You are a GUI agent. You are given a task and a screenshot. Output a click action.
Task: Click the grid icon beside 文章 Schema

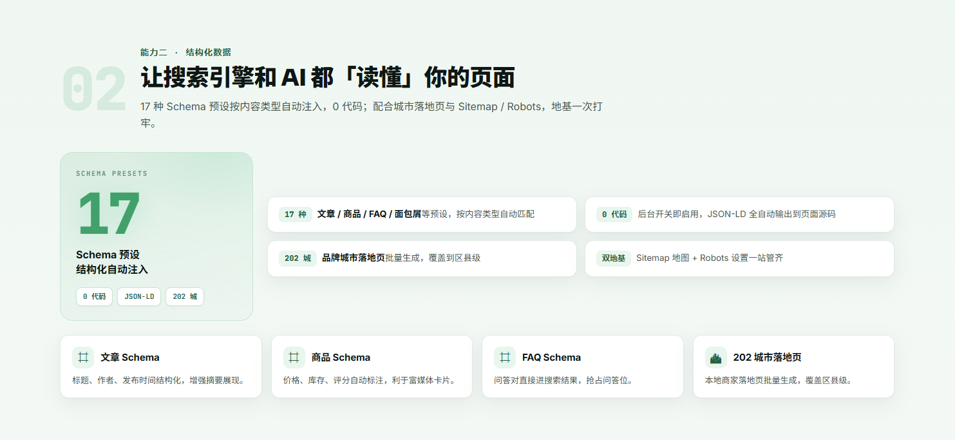tap(83, 358)
